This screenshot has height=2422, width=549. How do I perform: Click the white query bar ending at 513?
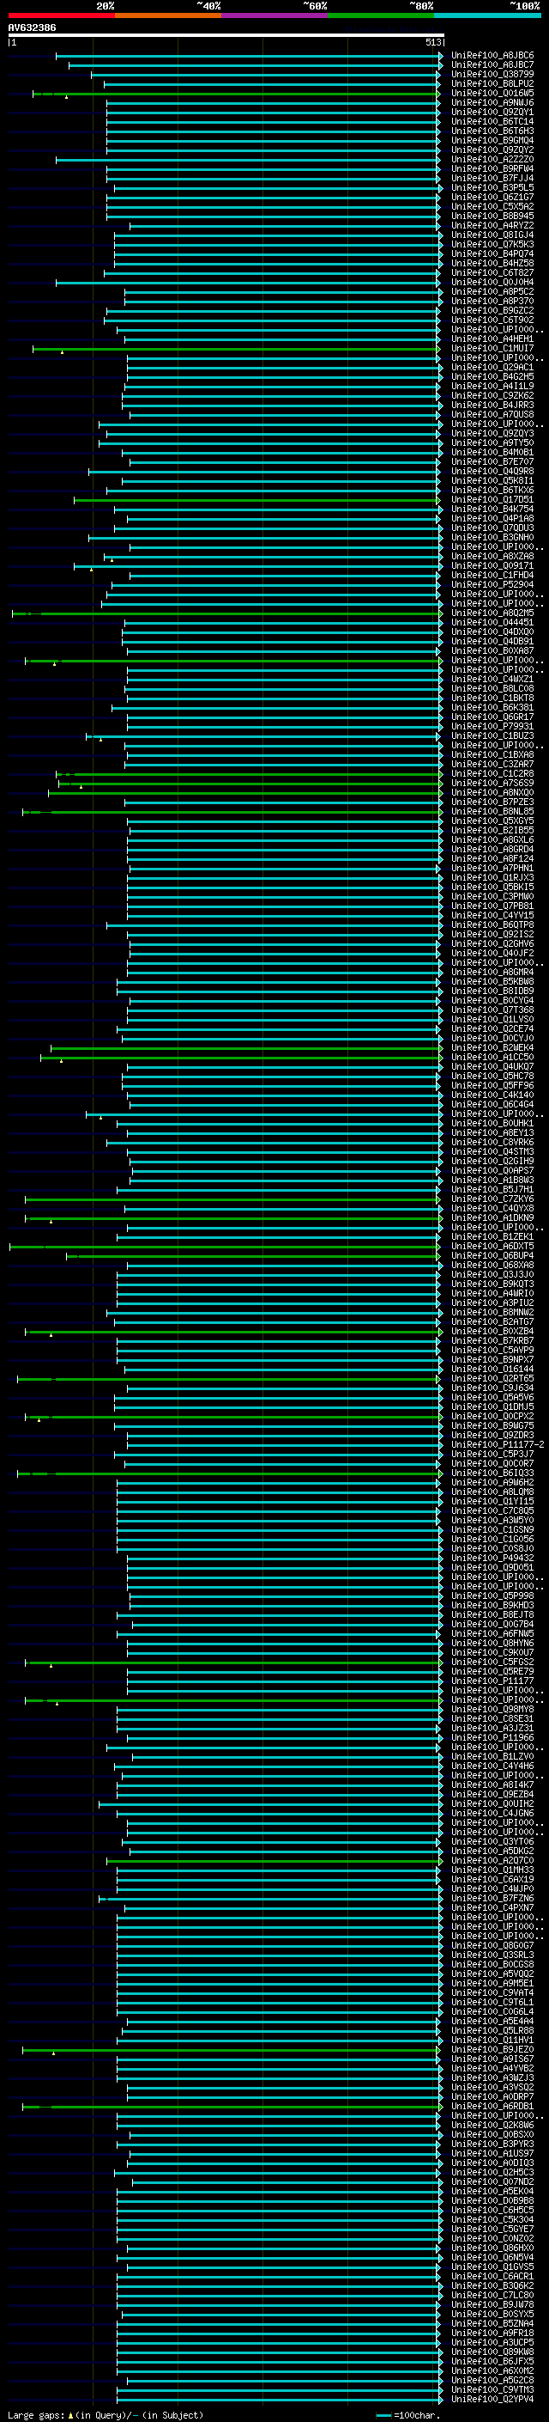pyautogui.click(x=226, y=34)
